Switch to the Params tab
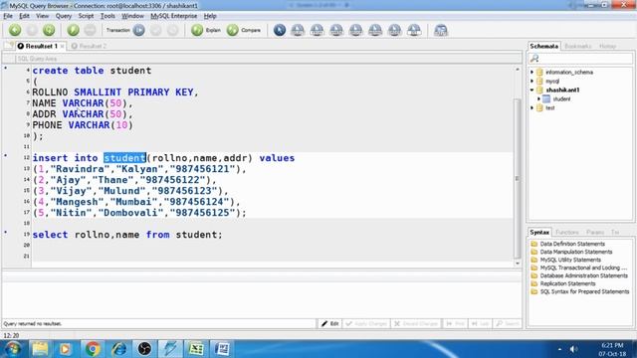This screenshot has width=637, height=358. click(595, 232)
